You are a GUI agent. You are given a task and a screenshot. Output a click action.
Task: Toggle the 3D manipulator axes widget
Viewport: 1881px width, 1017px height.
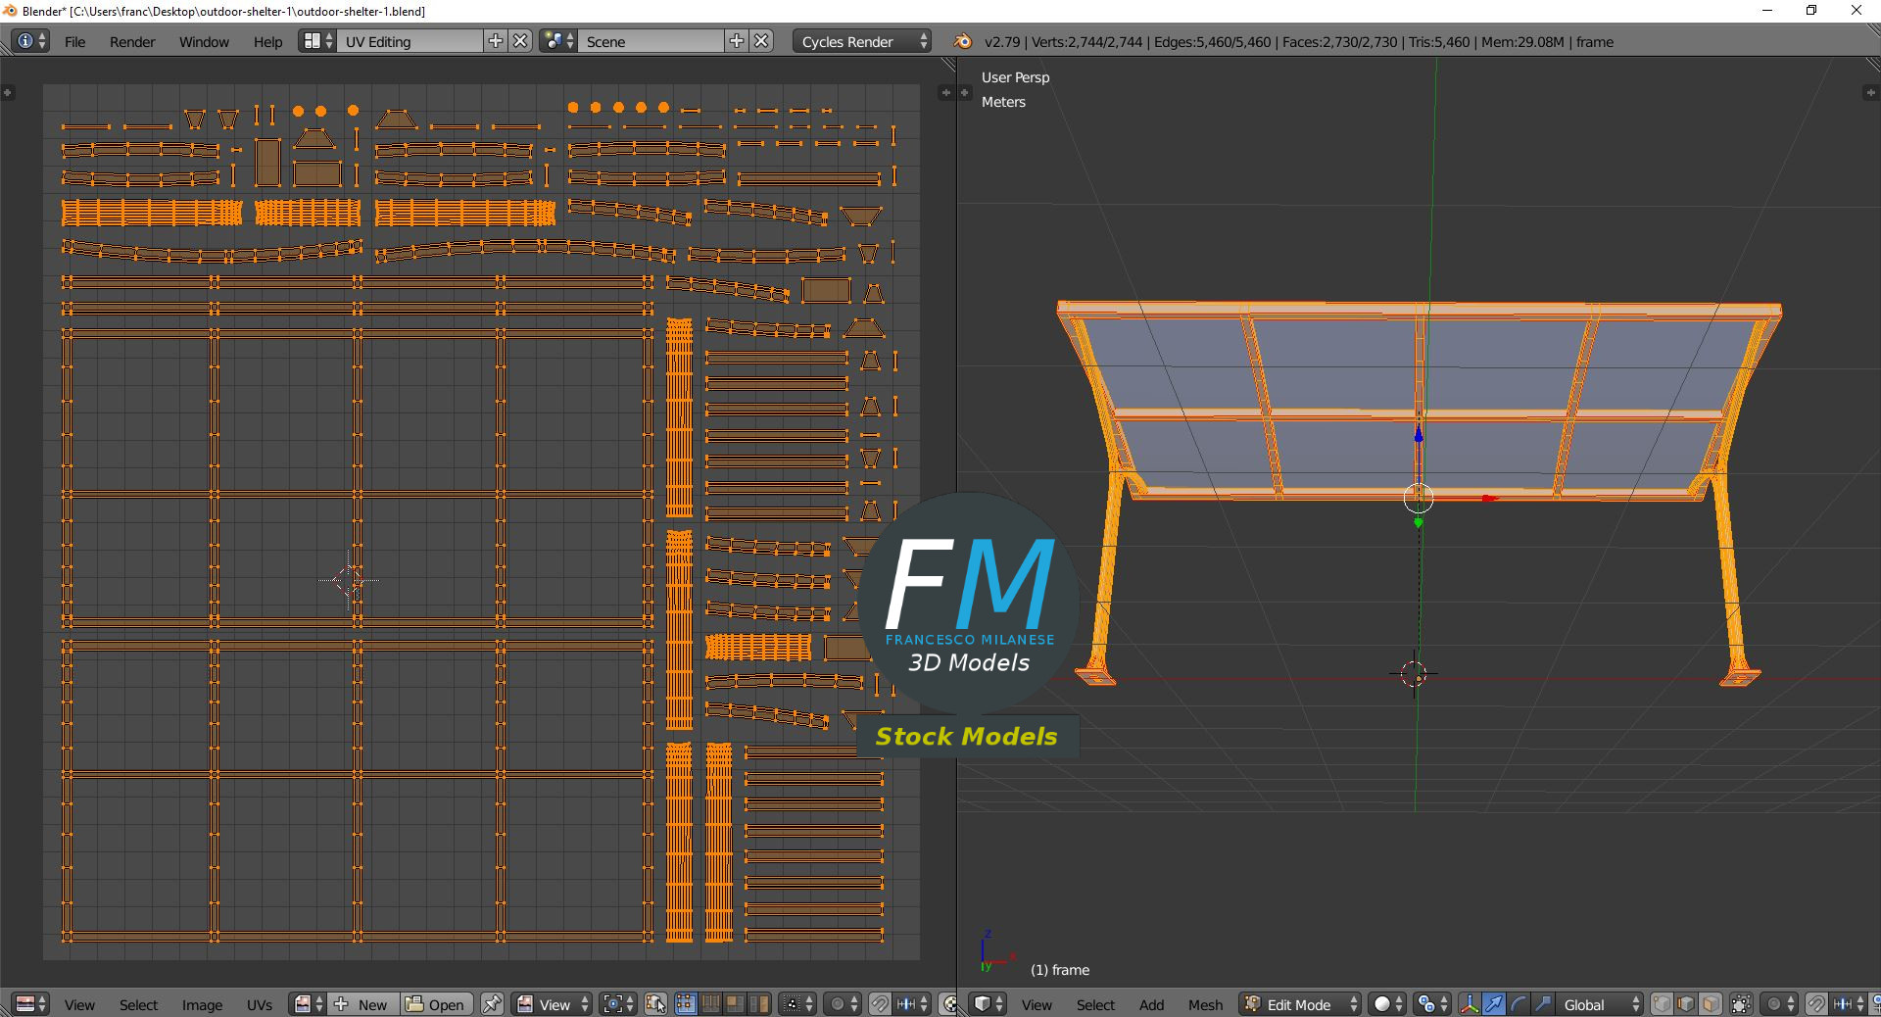1470,1004
